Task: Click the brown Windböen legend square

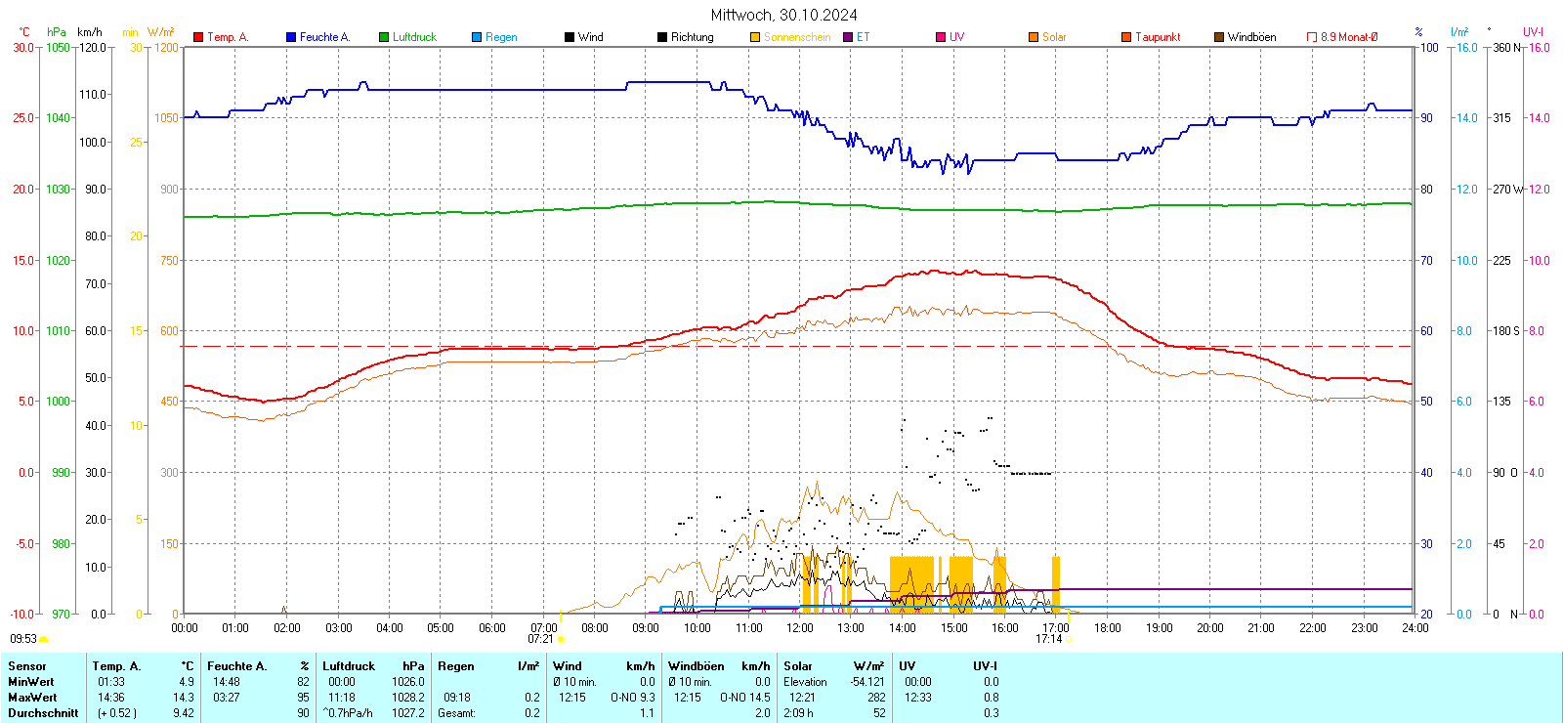Action: (1219, 37)
